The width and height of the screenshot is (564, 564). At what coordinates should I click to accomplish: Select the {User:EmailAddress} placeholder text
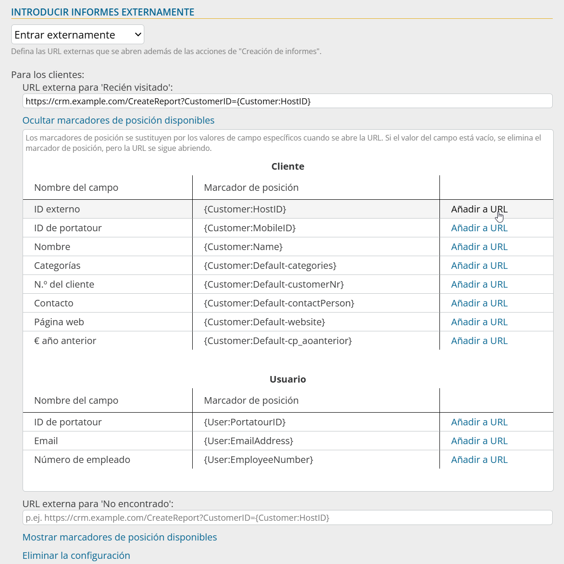point(249,441)
